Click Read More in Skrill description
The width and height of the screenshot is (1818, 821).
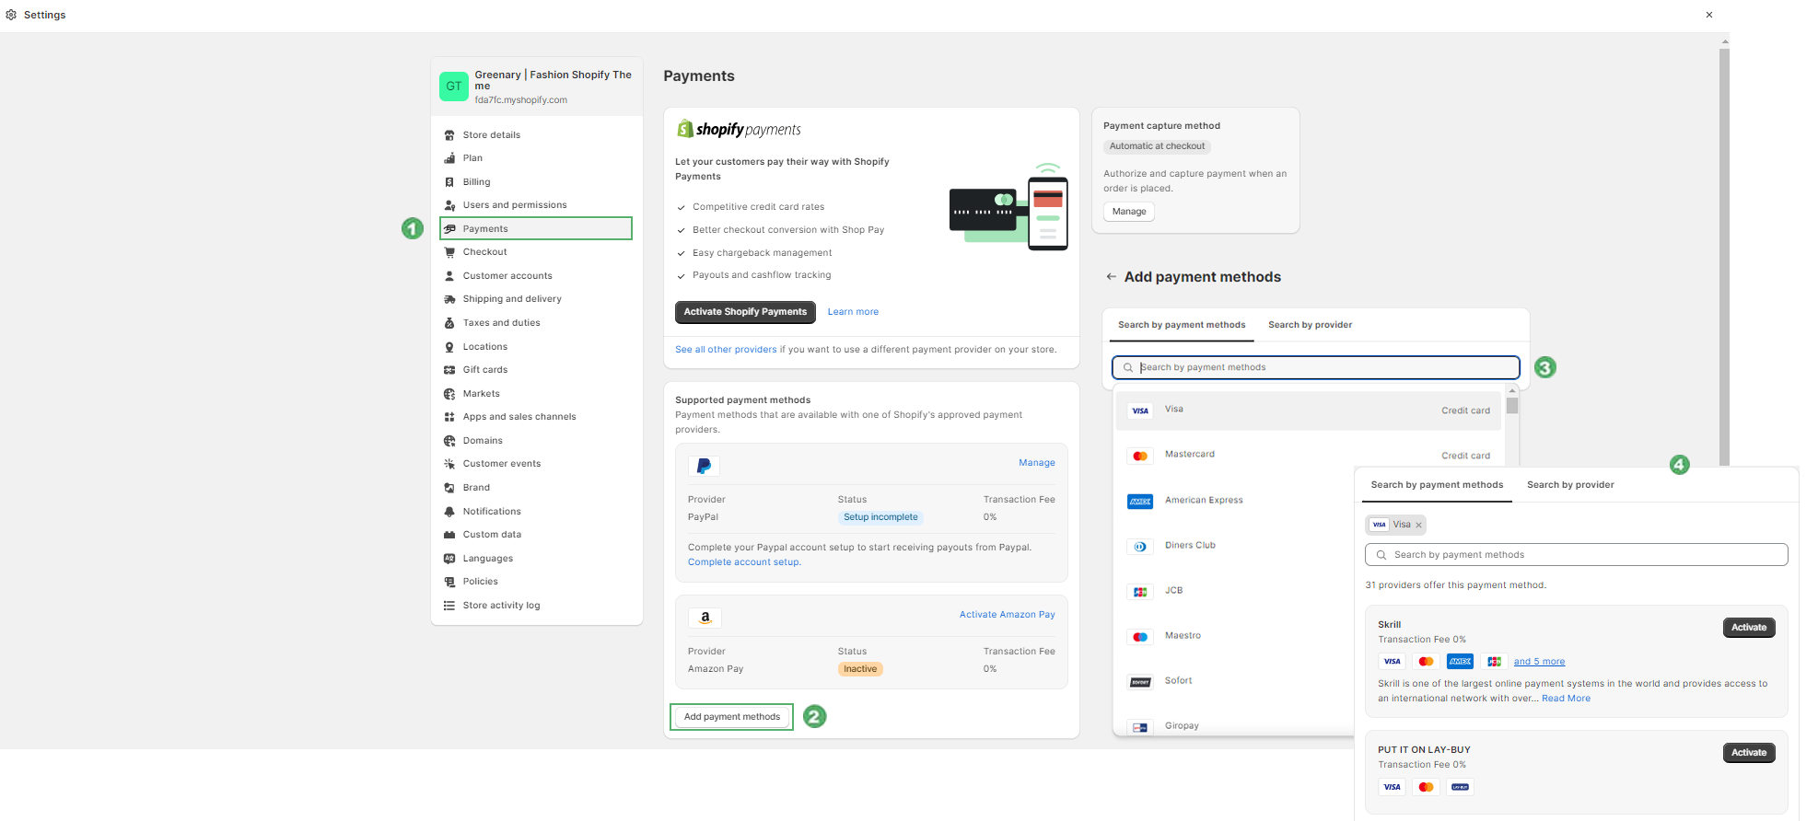[x=1566, y=699]
